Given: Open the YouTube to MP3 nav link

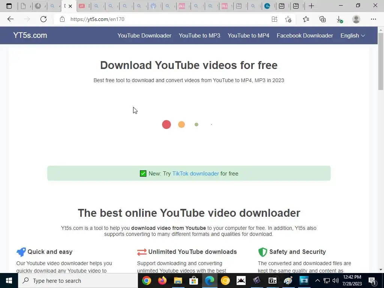Looking at the screenshot, I should (199, 36).
